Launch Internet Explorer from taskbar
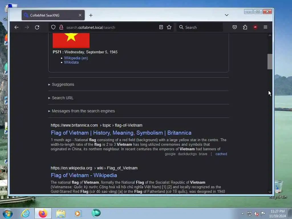Screen dimensions: 292x219 point(25,213)
